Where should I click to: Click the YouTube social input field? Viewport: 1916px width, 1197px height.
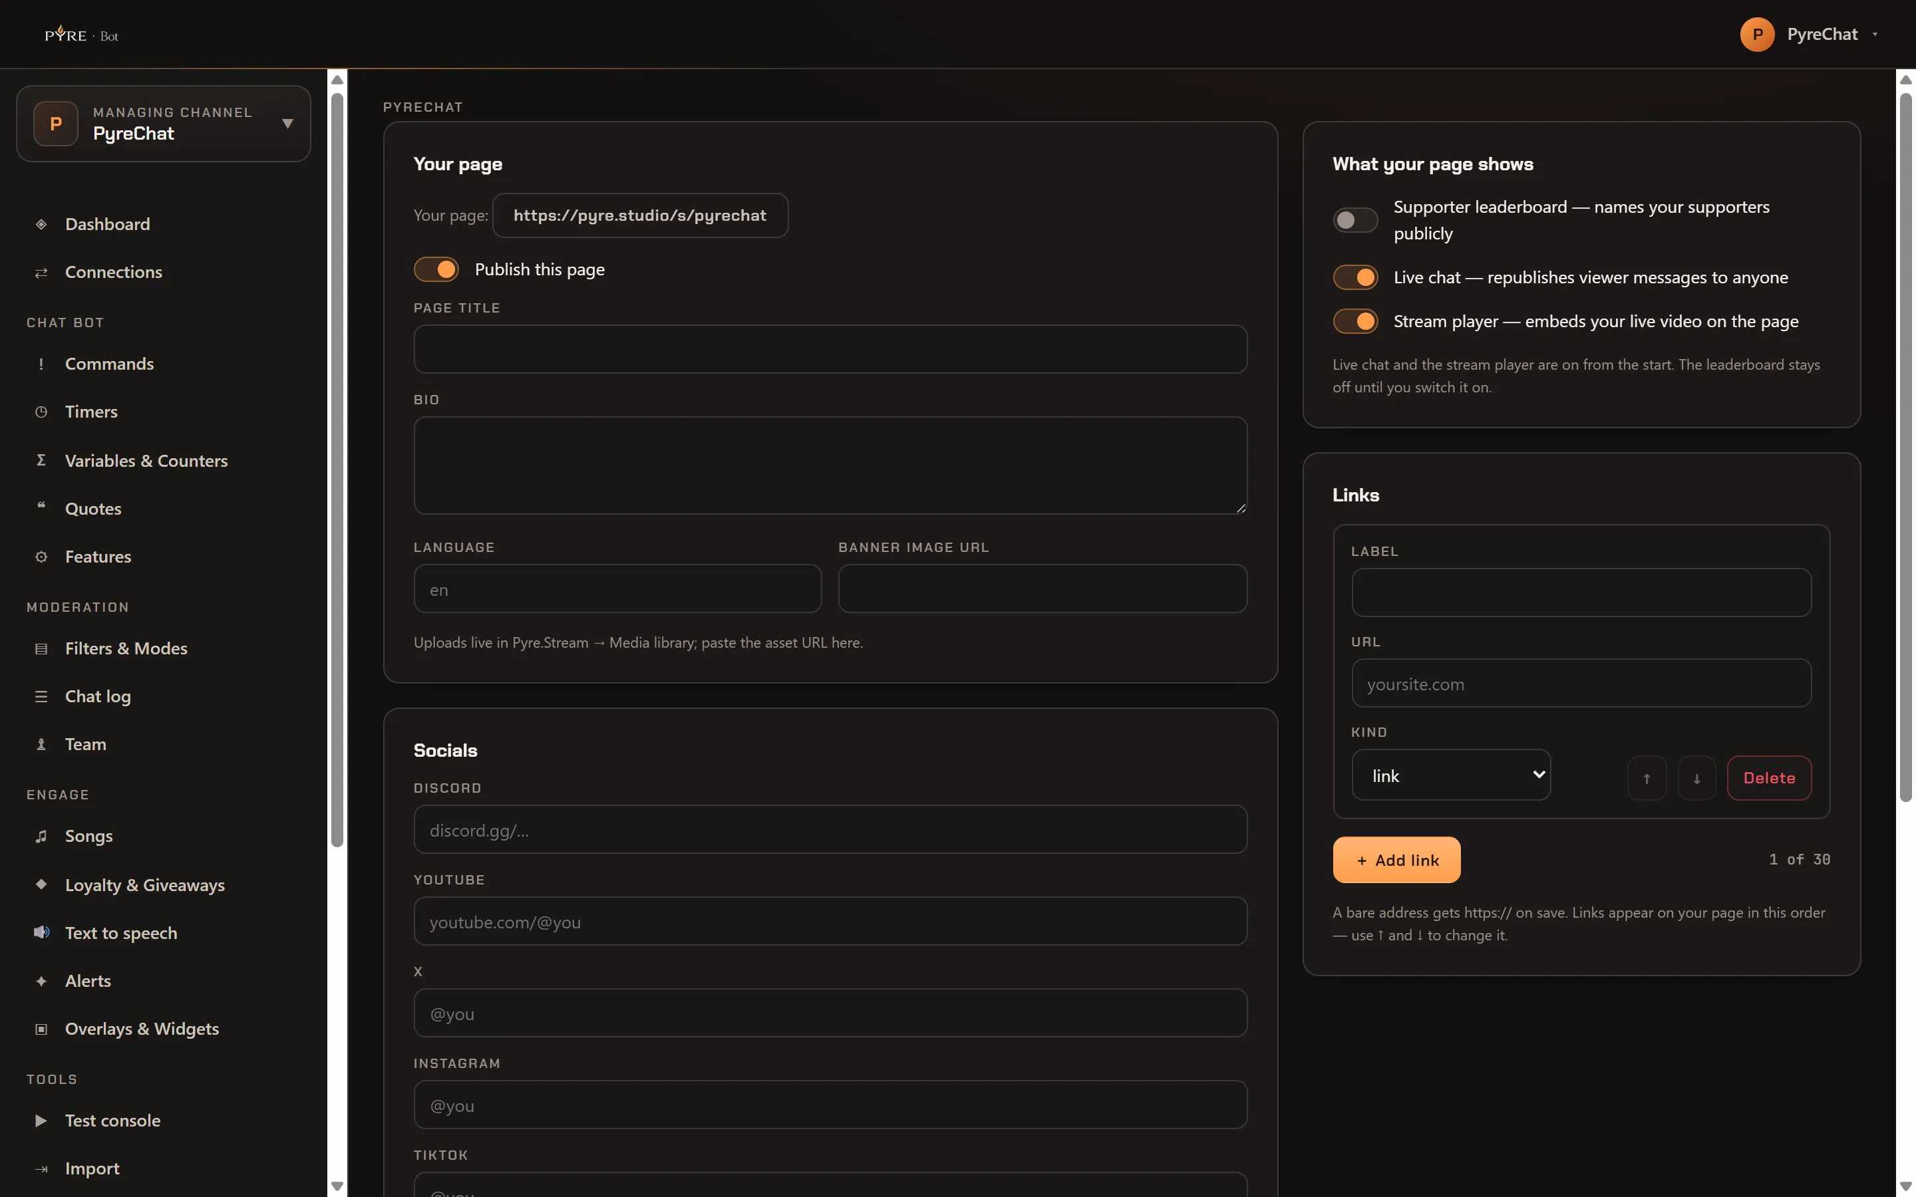[830, 922]
